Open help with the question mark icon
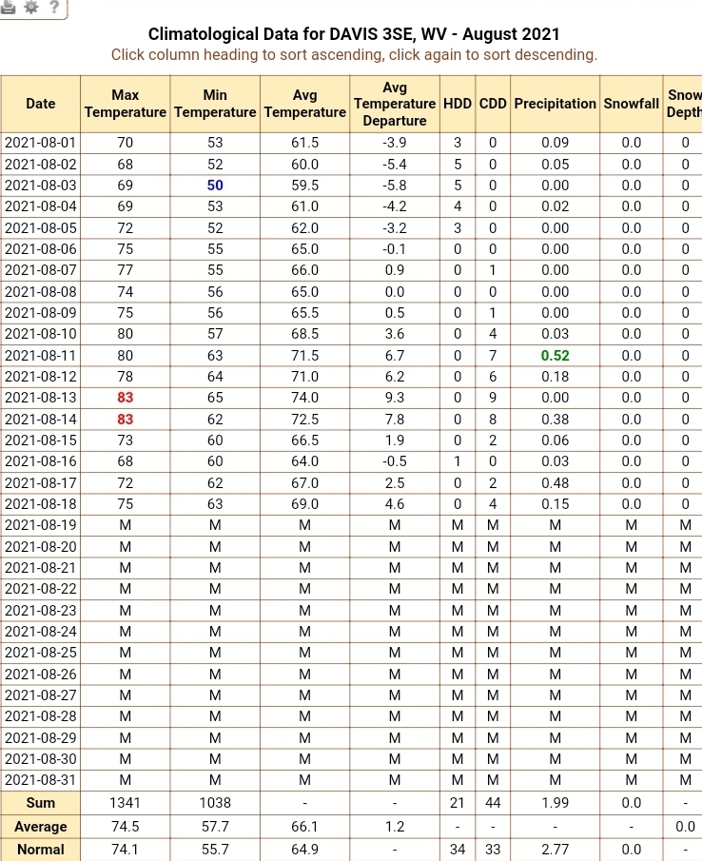This screenshot has height=861, width=702. [54, 7]
